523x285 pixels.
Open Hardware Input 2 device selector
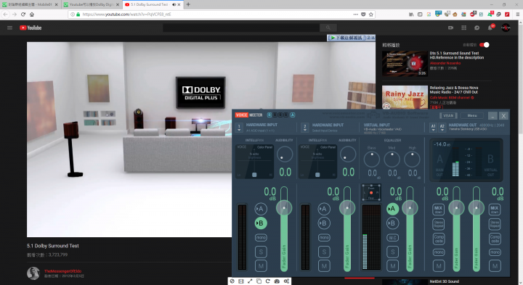tap(305, 128)
